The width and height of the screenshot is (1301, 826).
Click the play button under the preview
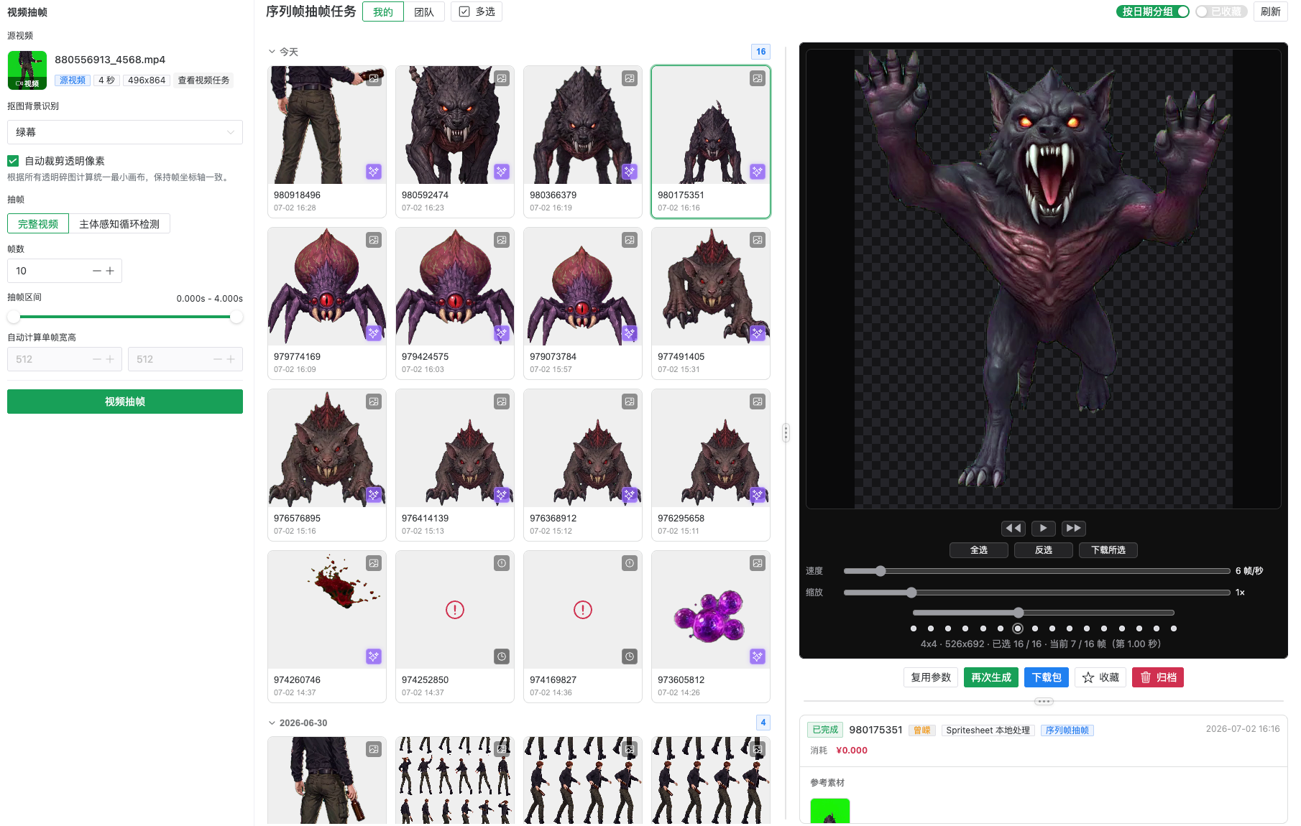(1043, 528)
